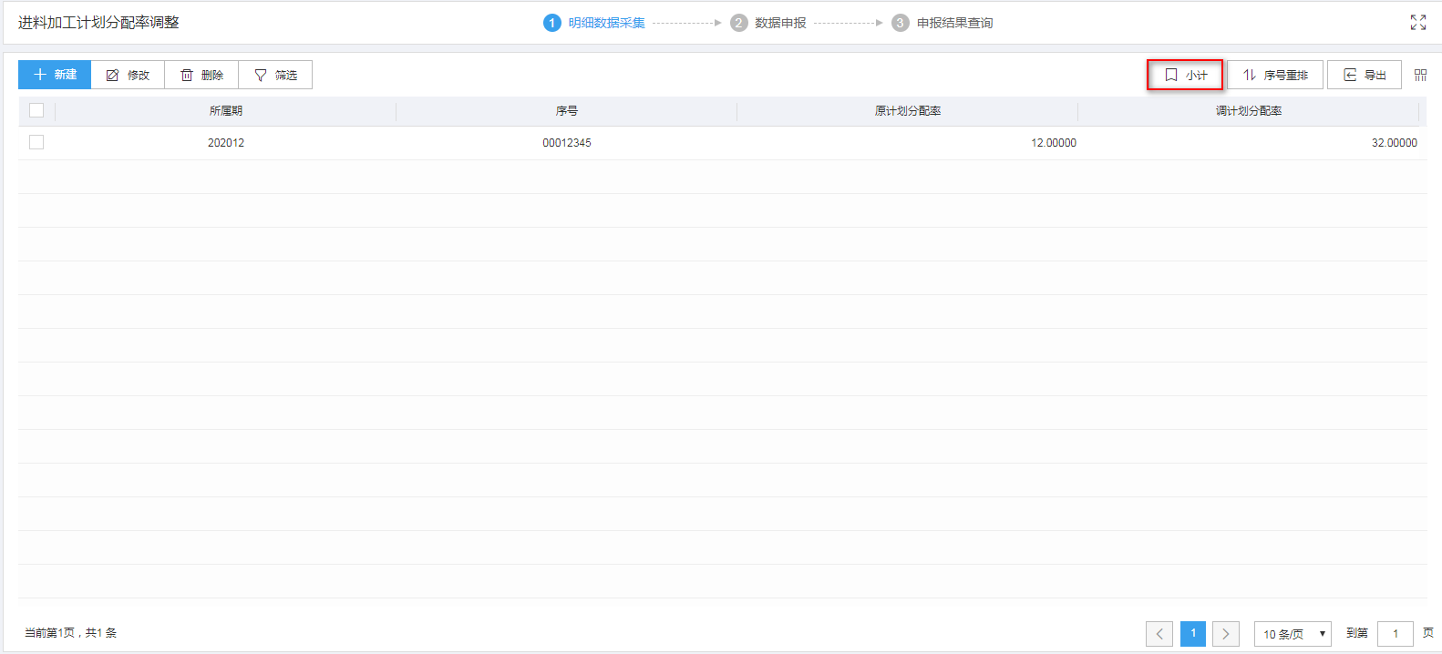1442x654 pixels.
Task: Check the row checkbox for 202012
Action: (36, 142)
